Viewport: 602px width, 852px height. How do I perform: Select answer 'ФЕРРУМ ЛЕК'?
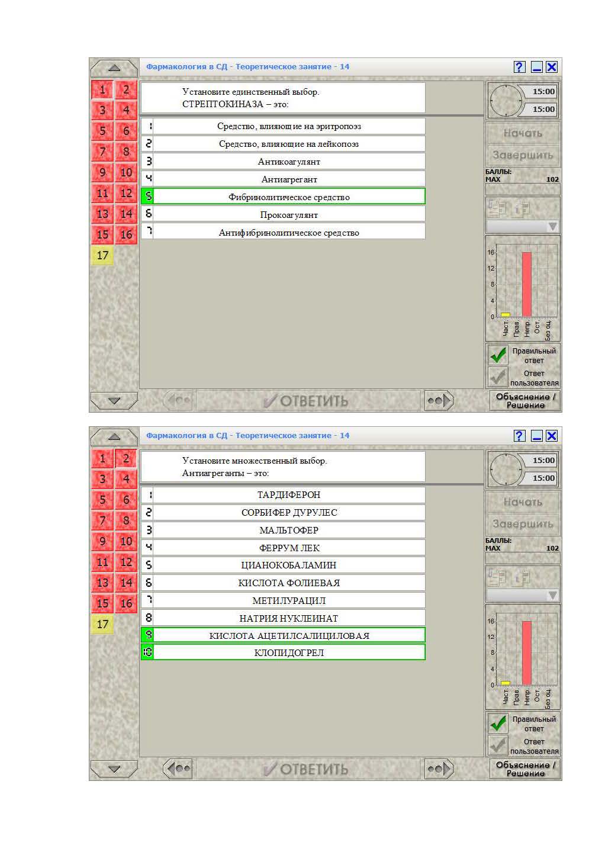(x=283, y=548)
